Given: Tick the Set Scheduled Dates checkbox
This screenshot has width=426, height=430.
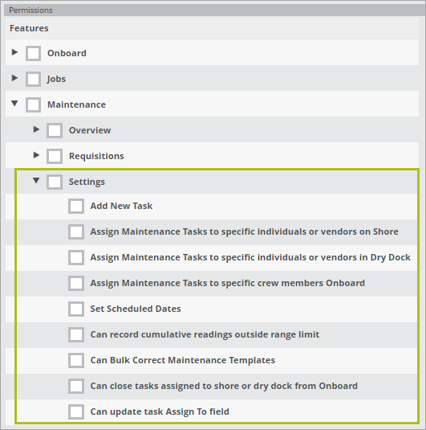Looking at the screenshot, I should coord(76,309).
